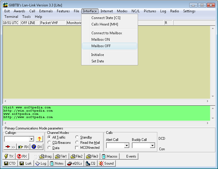Open the Brag file button
The image size is (218, 169).
tap(46, 156)
